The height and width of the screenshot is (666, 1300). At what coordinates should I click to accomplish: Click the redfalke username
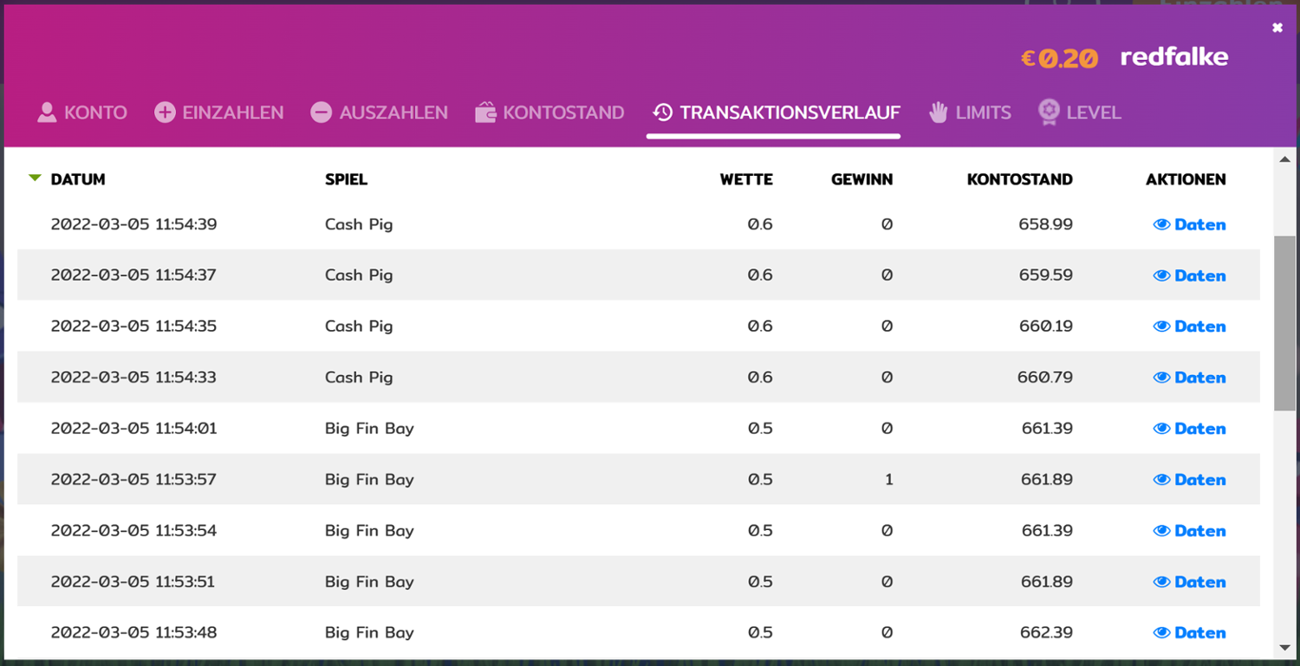click(x=1173, y=57)
